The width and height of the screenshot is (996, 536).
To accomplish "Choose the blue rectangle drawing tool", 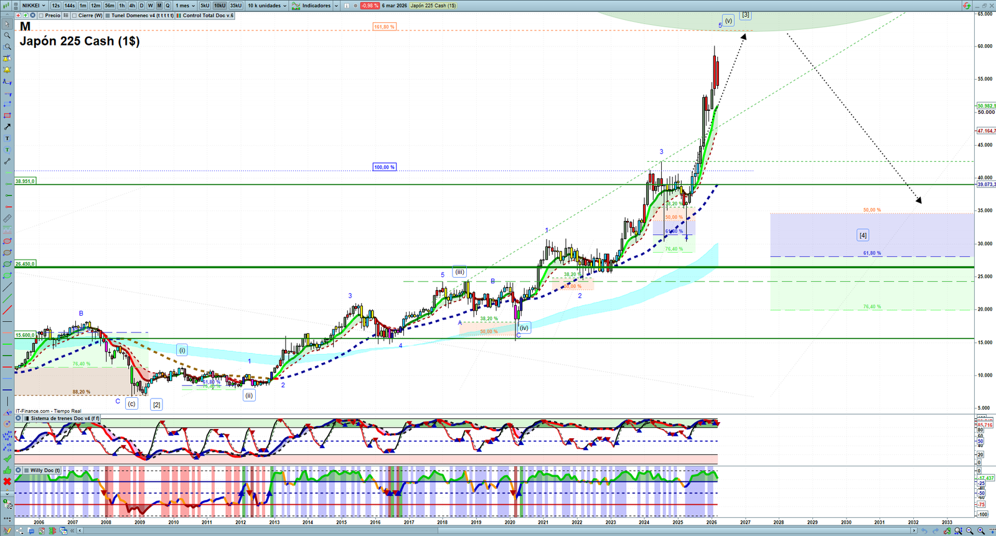I will pyautogui.click(x=7, y=104).
